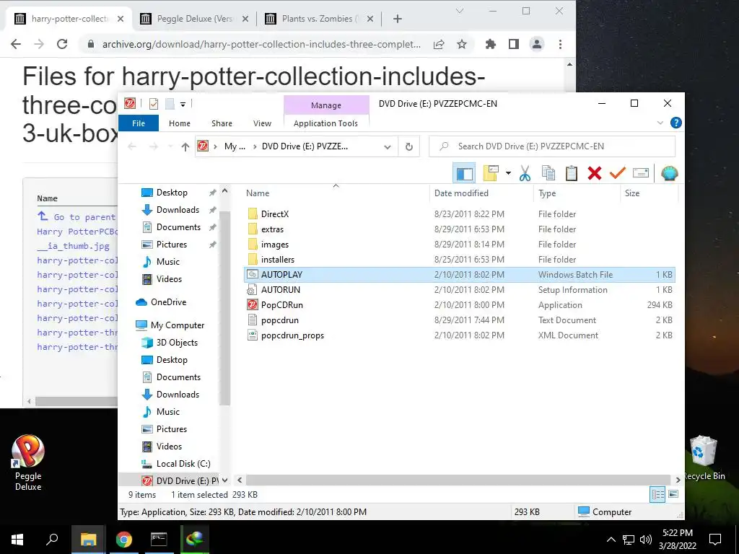Bookmark this page with the star icon

462,44
